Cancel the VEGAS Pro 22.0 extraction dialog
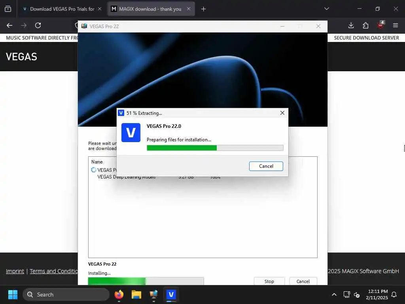The width and height of the screenshot is (405, 304). (x=266, y=166)
